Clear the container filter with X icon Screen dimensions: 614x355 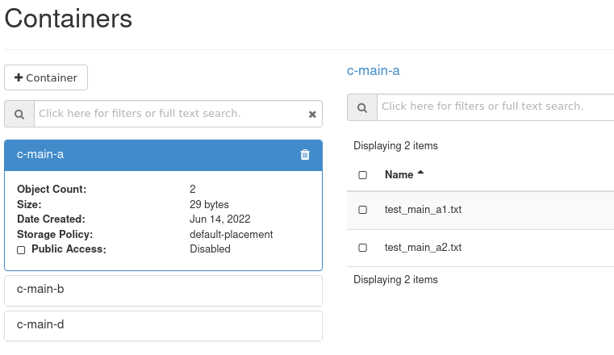point(312,115)
